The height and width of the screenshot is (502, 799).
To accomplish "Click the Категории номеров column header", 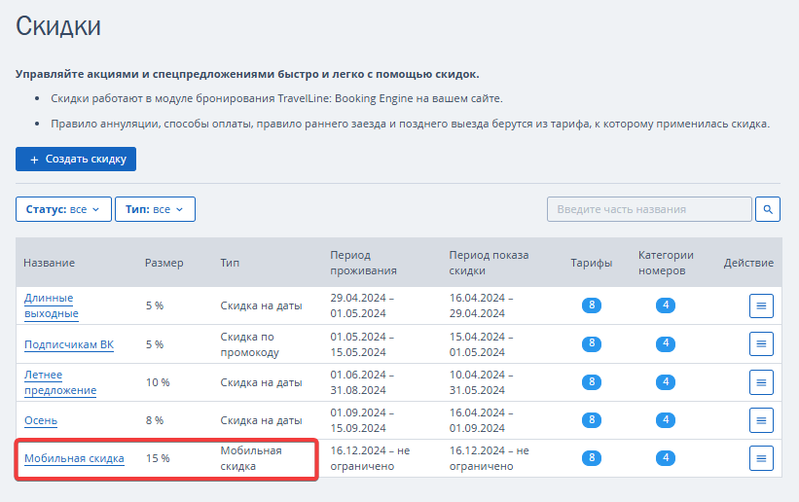I will click(666, 263).
